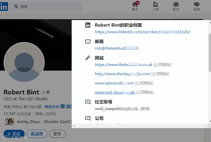Viewport: 211px width, 142px height.
Task: Click the 英国 英格兰 索尔兹伯里 location text
Action: click(x=23, y=107)
